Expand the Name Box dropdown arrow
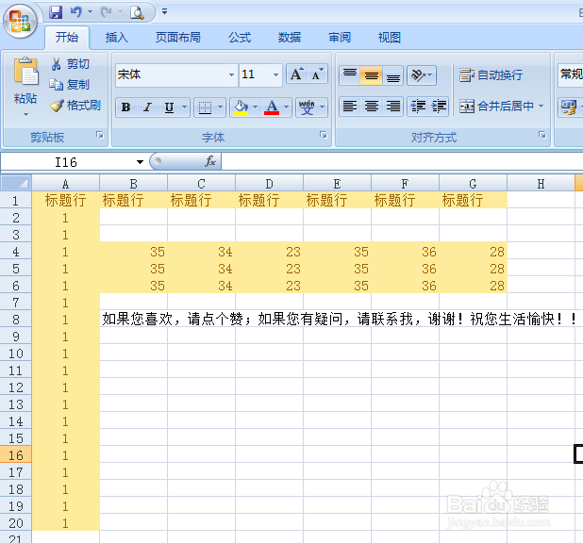Screen dimensions: 583x543 tap(140, 162)
